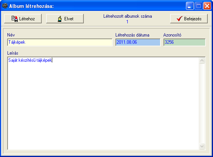Close the Album létrehozása window
Viewport: 213px width, 157px height.
pos(207,6)
